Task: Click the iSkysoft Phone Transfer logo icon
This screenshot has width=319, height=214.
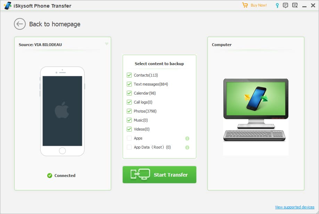Action: tap(8, 6)
